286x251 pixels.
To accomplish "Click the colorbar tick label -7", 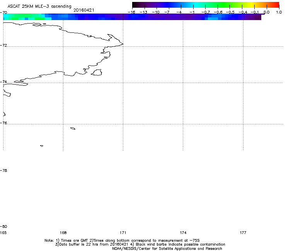I will point(168,12).
